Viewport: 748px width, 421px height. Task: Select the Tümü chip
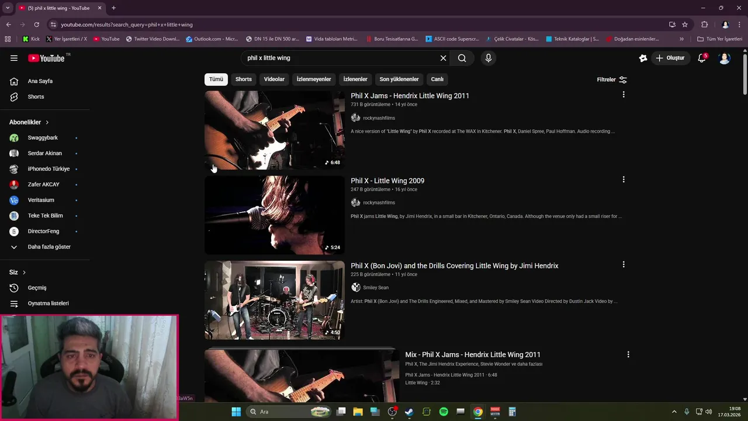pos(216,79)
